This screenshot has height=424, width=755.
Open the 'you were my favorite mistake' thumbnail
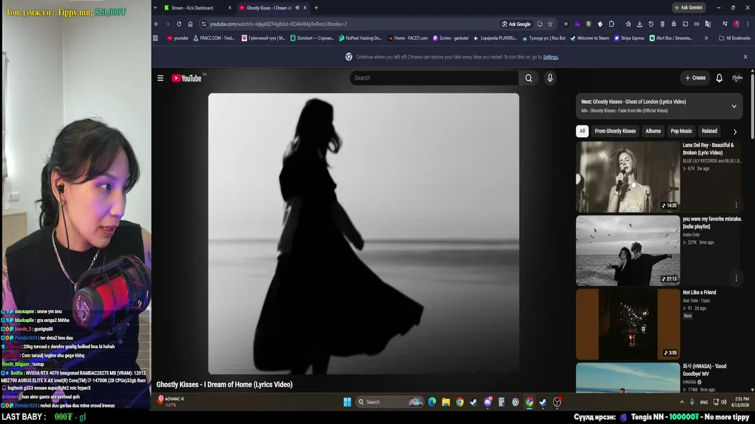(628, 250)
